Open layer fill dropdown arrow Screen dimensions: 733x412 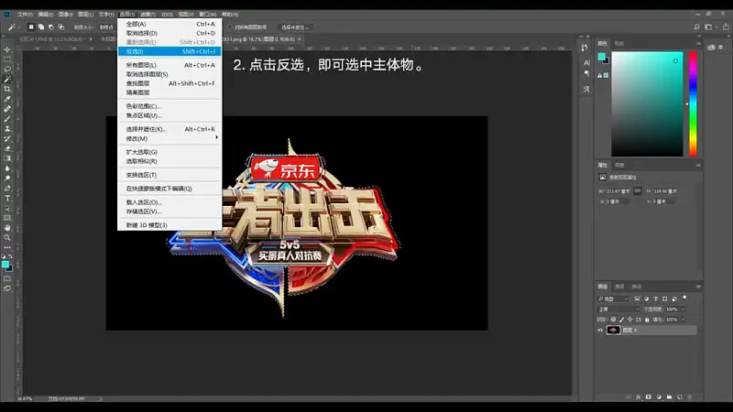pos(684,320)
